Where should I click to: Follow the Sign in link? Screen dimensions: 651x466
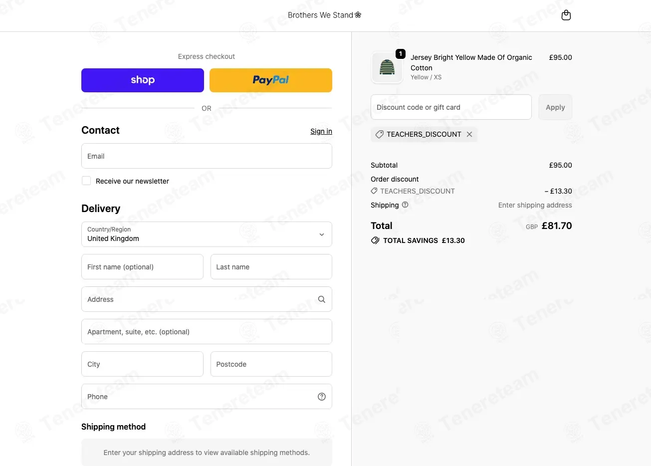(321, 131)
